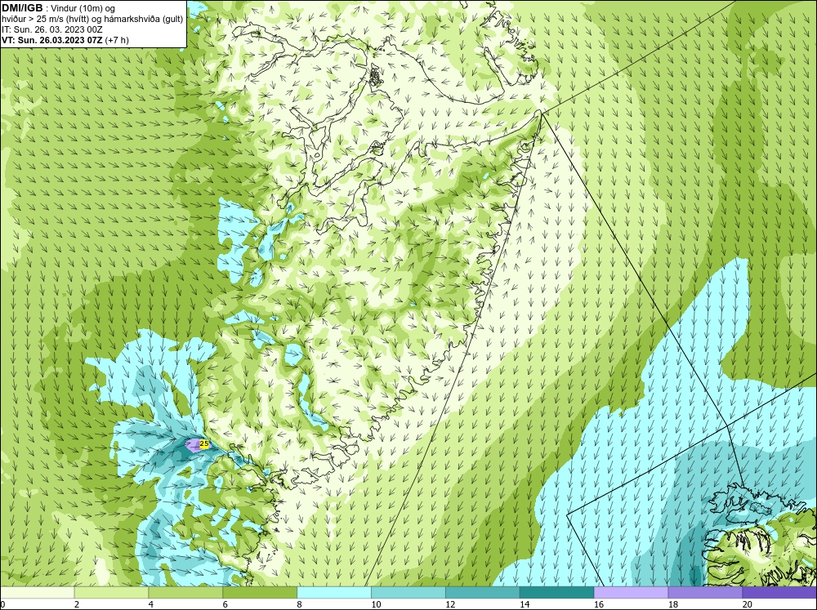Click the '(+7 h)' forecast offset text
Viewport: 817px width, 610px height.
coord(117,39)
